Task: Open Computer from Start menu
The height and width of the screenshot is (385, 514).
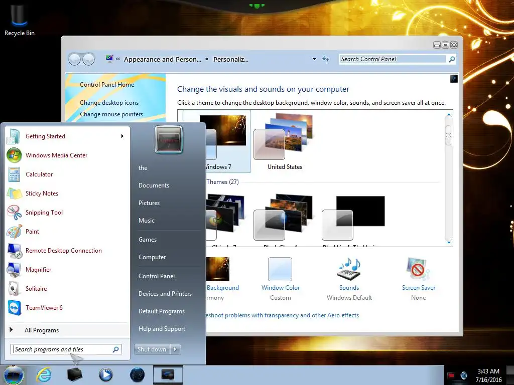Action: (x=152, y=257)
